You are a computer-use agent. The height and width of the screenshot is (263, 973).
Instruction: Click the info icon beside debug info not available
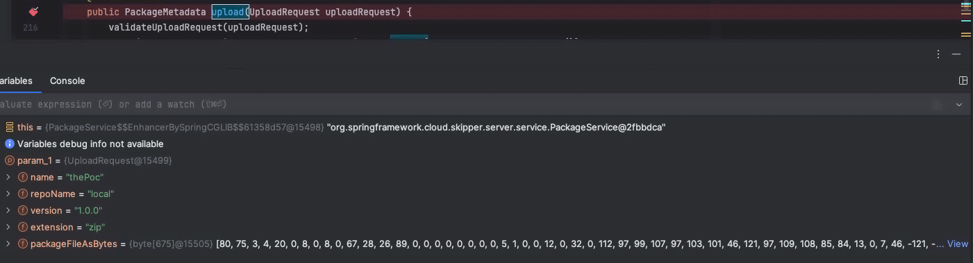tap(10, 144)
